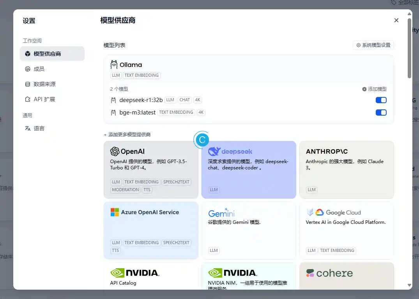Click the 4K tag on bge-m3:latest row
Image resolution: width=419 pixels, height=299 pixels.
[x=201, y=113]
